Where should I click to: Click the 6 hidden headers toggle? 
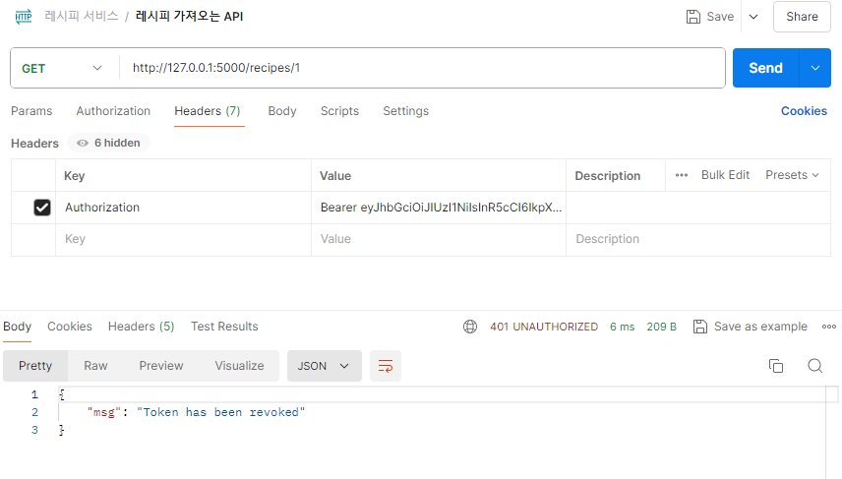pyautogui.click(x=108, y=143)
